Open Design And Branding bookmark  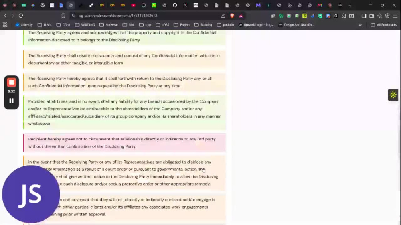click(x=296, y=25)
